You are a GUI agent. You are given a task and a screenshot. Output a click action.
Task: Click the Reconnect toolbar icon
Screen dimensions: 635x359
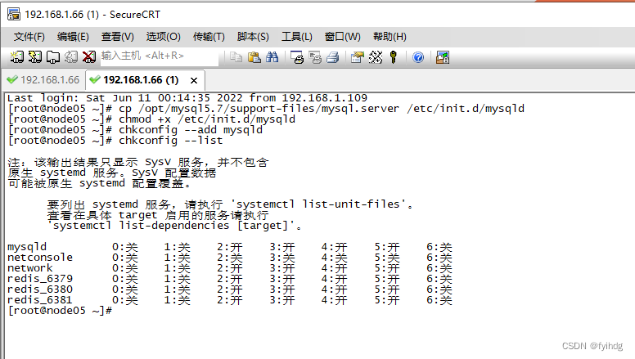(x=71, y=57)
